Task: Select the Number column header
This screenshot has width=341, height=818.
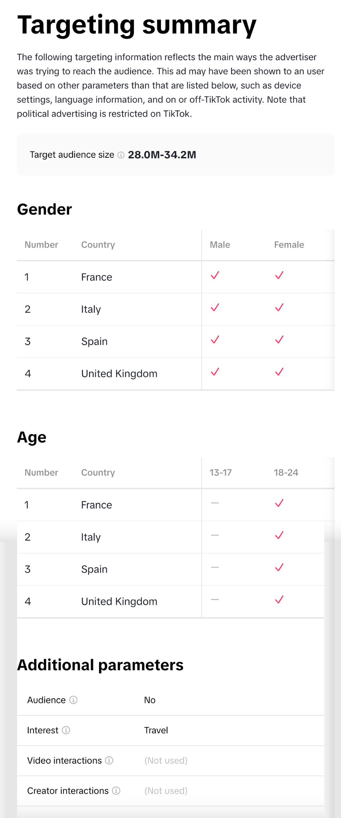Action: [41, 244]
